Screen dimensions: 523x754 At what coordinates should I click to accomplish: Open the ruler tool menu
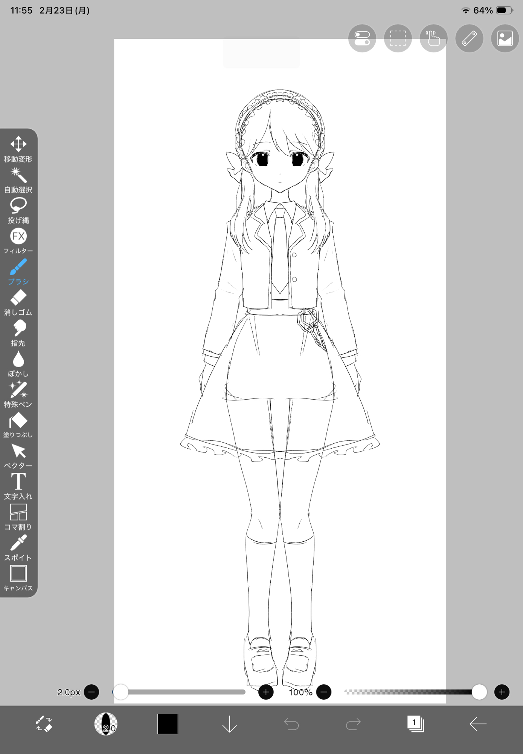(x=469, y=38)
